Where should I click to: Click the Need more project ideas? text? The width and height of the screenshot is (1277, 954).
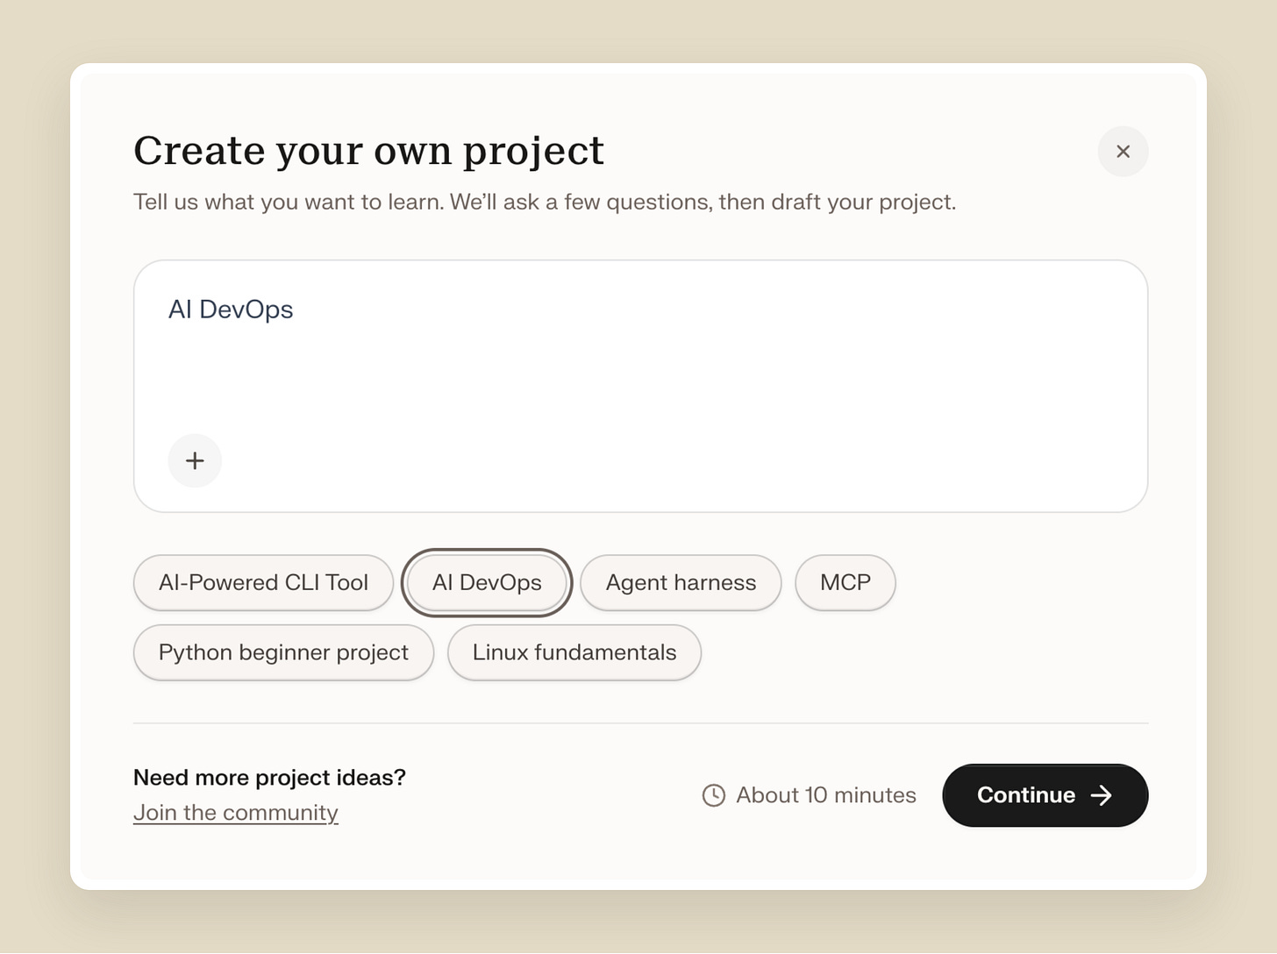pos(269,778)
